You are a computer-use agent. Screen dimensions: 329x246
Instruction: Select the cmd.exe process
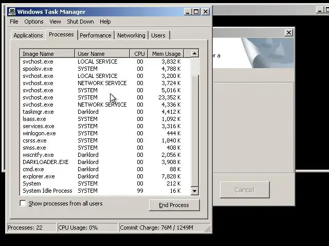[x=105, y=169]
